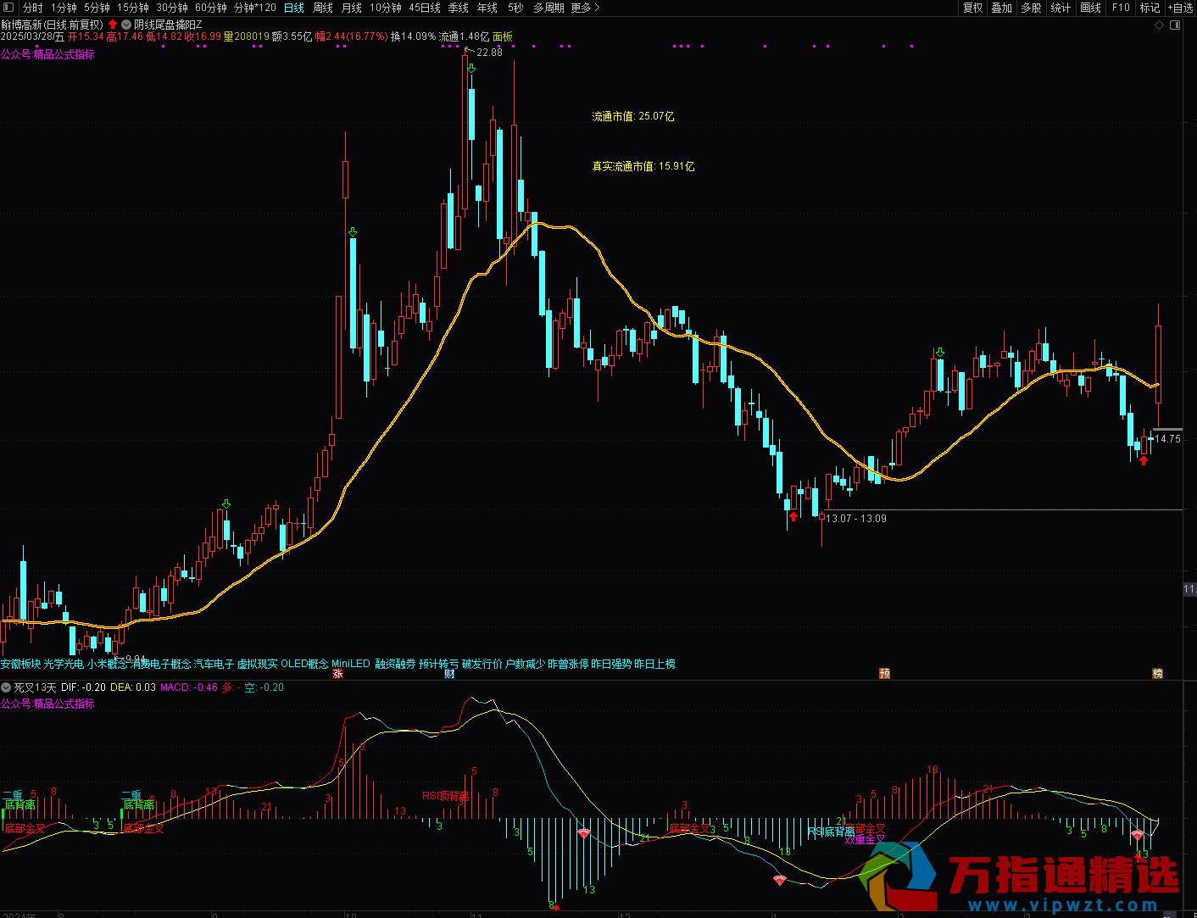Click the 流通市值: 25.07亿 label

[x=633, y=116]
